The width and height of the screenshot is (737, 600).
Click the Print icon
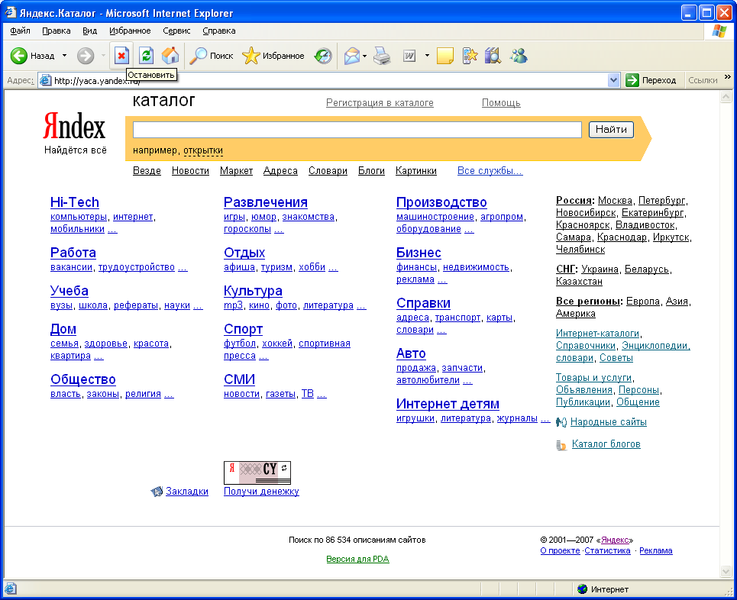(382, 56)
